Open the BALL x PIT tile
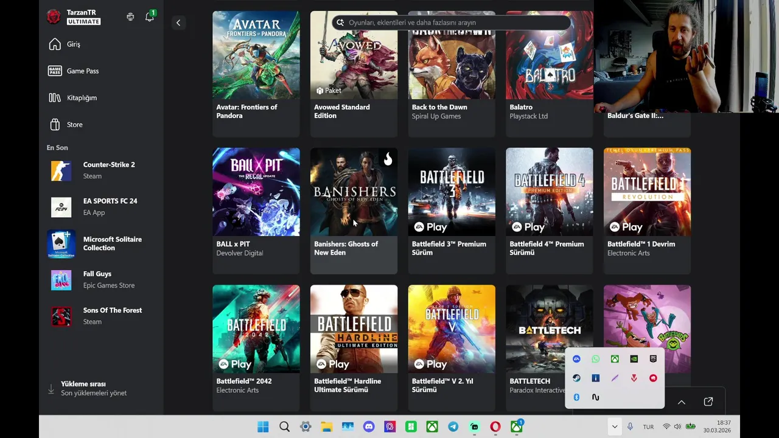Screen dimensions: 779x438 tap(256, 210)
